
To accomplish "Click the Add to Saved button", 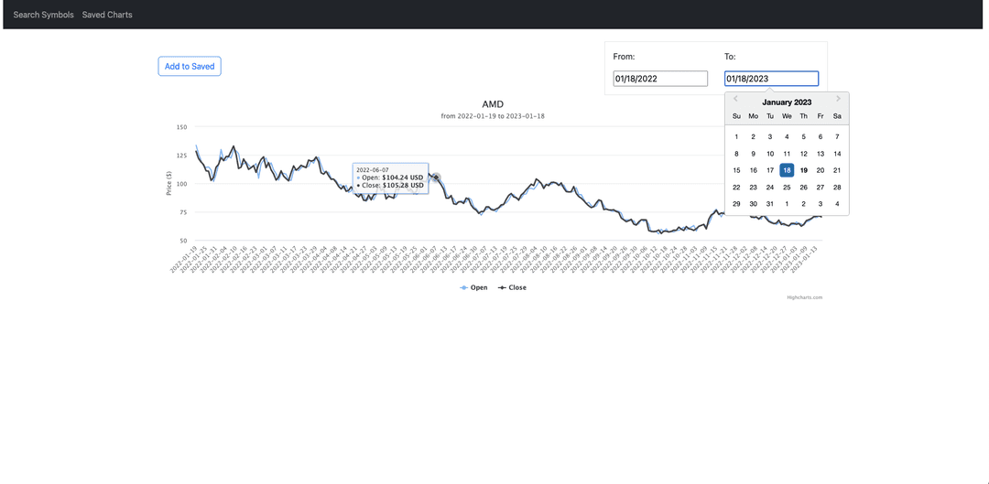I will [x=190, y=66].
